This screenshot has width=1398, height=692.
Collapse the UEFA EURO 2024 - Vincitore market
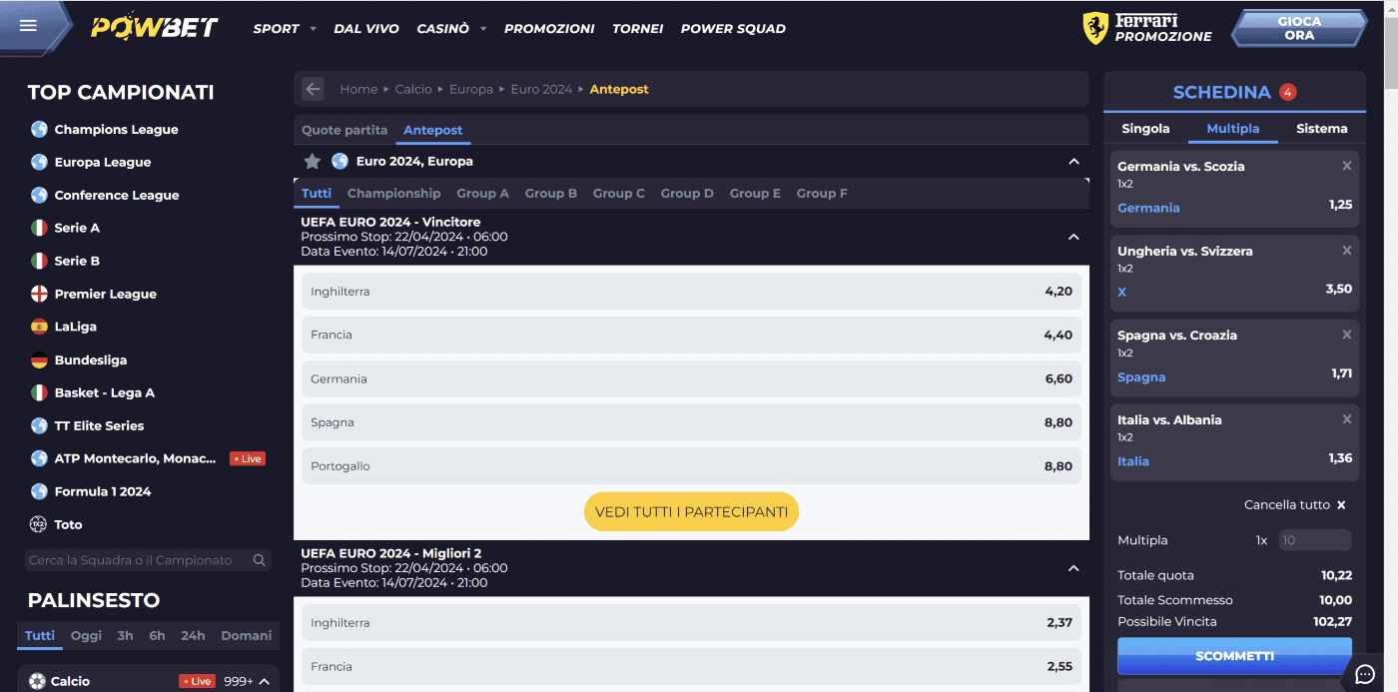(x=1073, y=237)
